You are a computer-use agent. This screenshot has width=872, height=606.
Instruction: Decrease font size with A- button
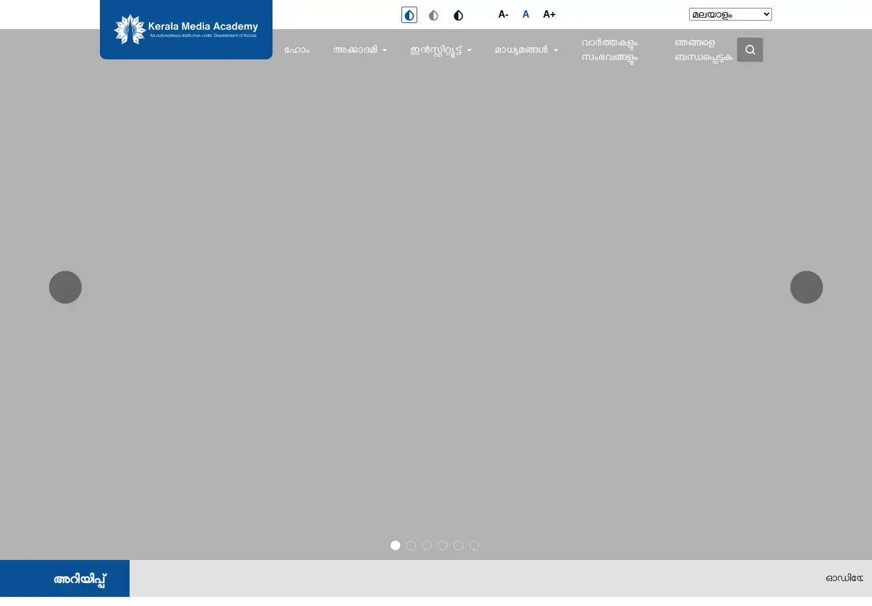tap(503, 15)
